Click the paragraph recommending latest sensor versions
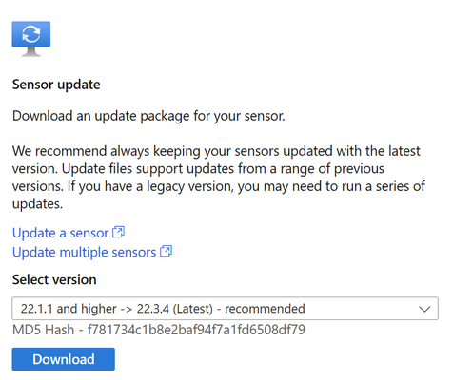The width and height of the screenshot is (453, 380). [x=219, y=178]
